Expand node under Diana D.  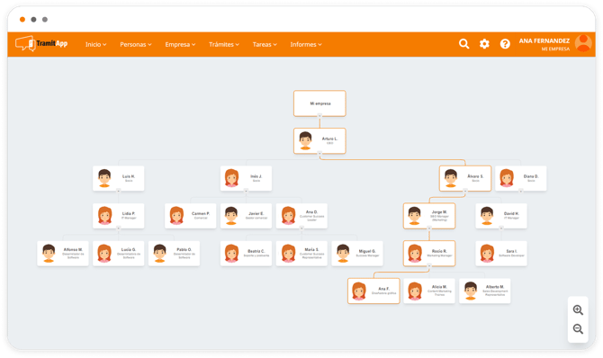click(x=521, y=191)
